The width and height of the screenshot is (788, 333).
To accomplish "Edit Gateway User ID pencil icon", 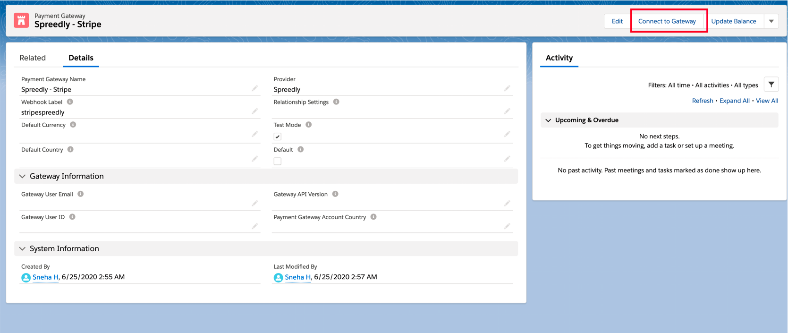I will pos(254,226).
